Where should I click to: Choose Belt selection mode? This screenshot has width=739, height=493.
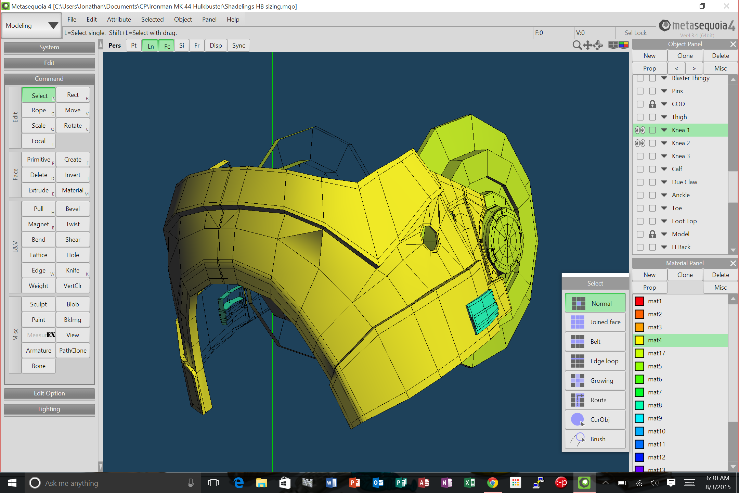click(595, 341)
